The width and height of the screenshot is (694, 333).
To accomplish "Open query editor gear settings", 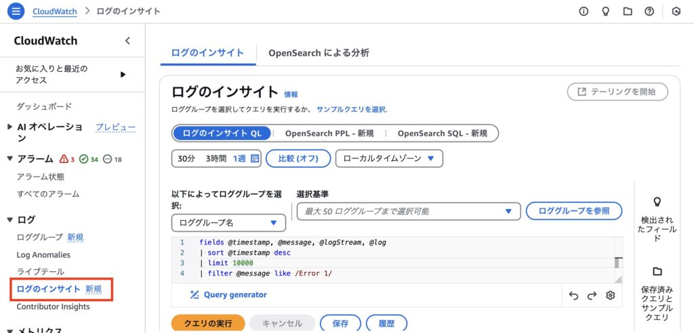I will pyautogui.click(x=611, y=295).
